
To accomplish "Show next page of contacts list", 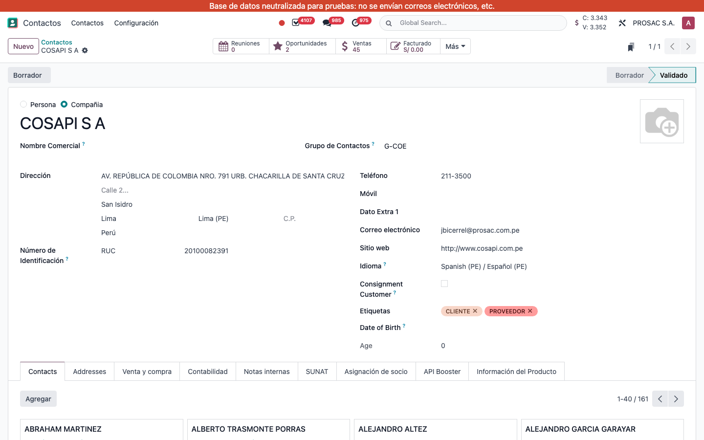I will click(x=676, y=399).
